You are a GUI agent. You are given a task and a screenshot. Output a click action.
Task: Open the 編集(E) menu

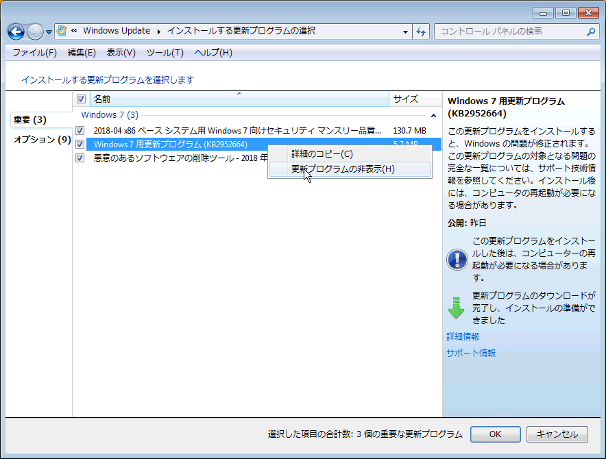tap(82, 53)
